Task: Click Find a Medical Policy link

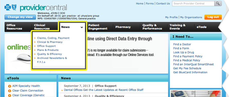Action: (x=187, y=60)
